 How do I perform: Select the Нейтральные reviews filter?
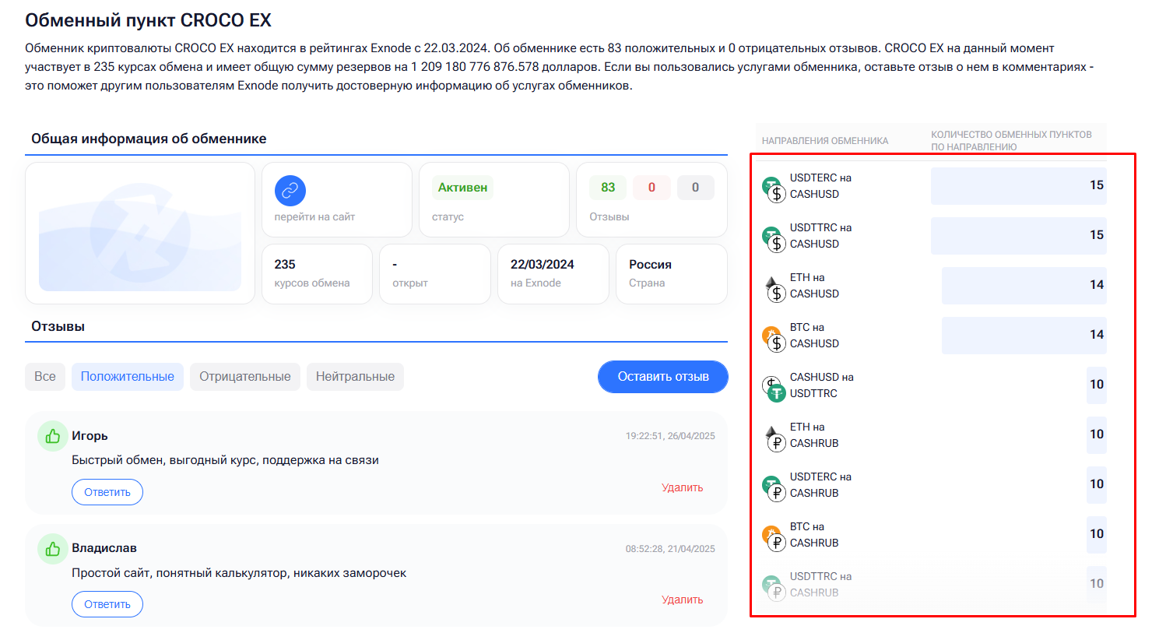[x=355, y=377]
